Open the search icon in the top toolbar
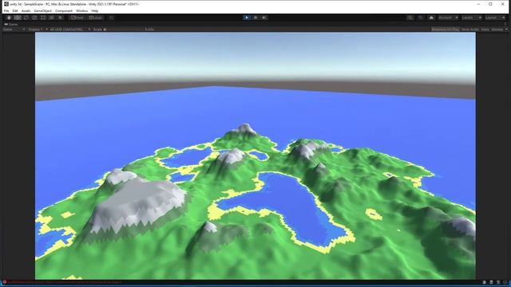The image size is (511, 287). coord(410,18)
